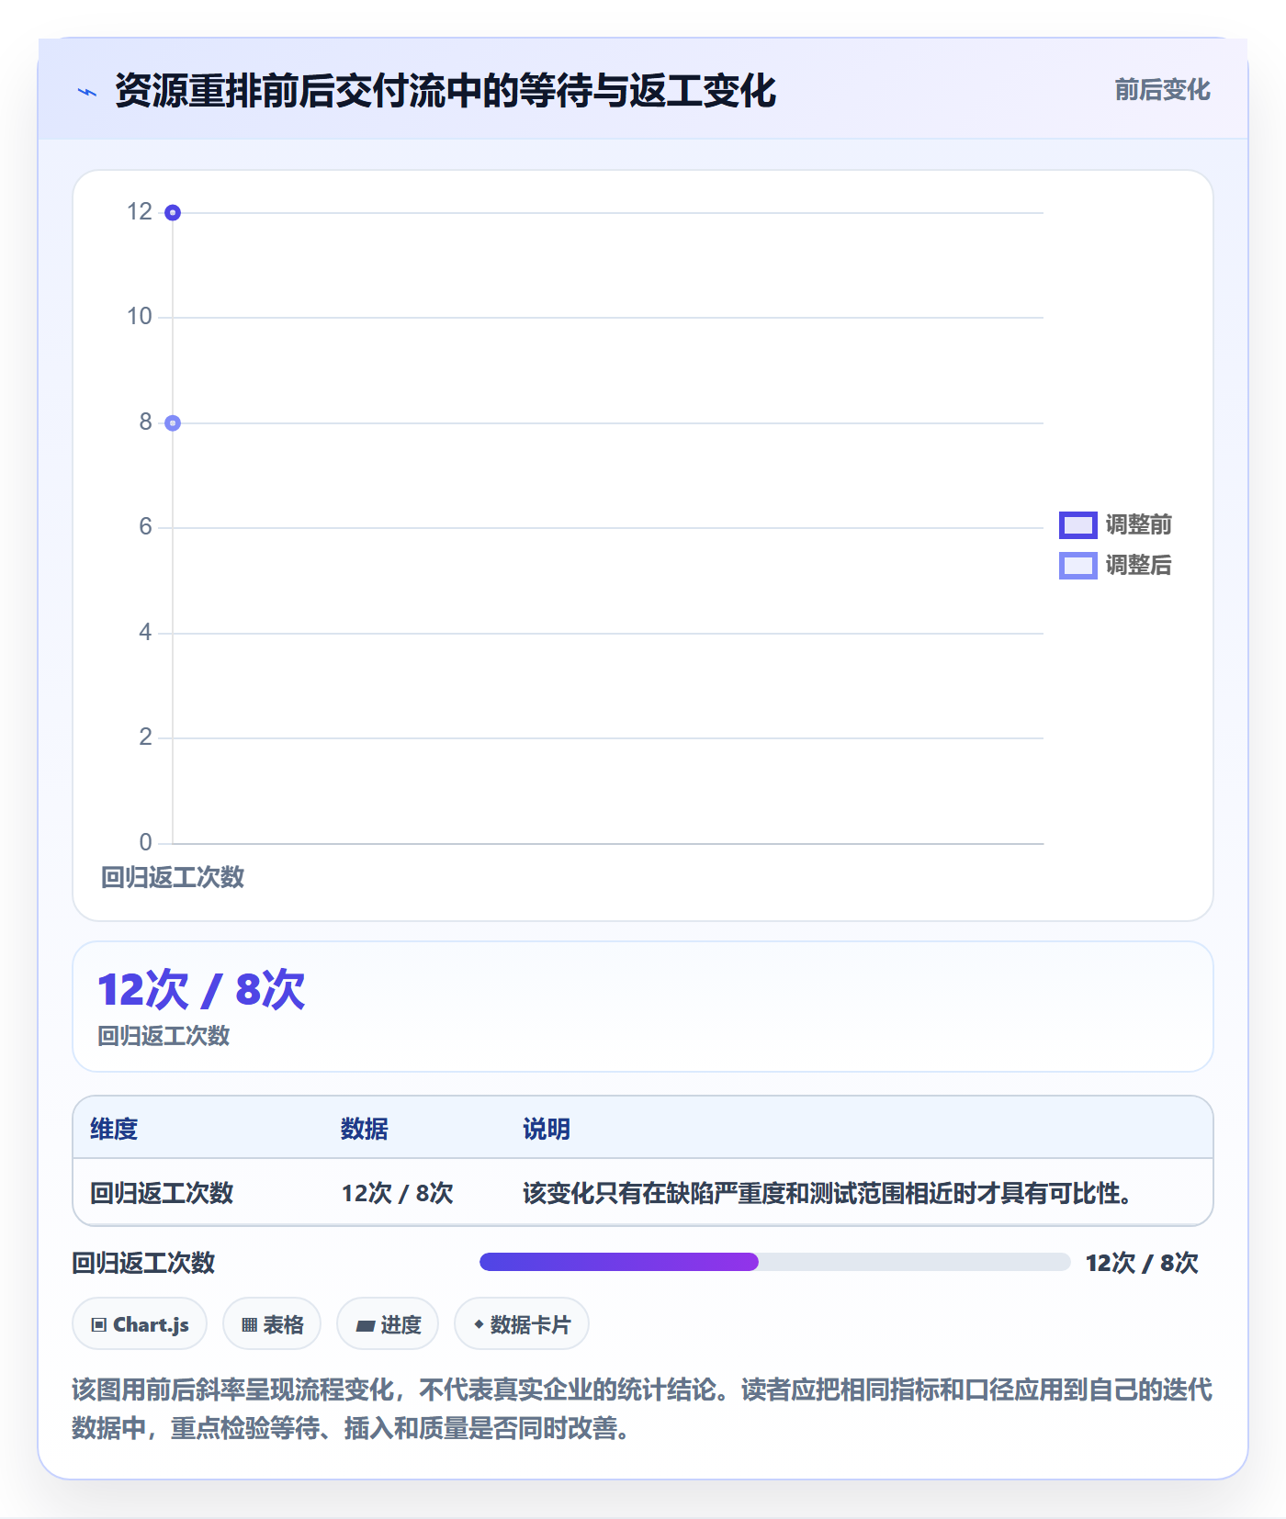Screen dimensions: 1286x1519
Task: Toggle the 调整后 legend swatch
Action: point(1077,565)
